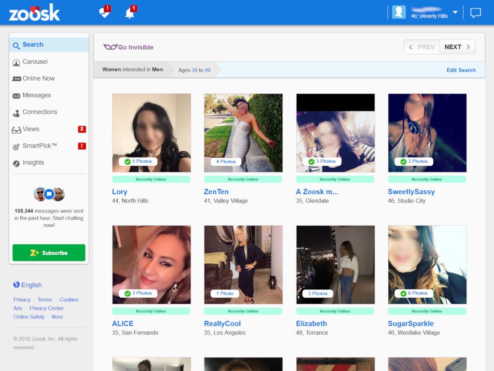Viewport: 494px width, 371px height.
Task: Open the Insights panel
Action: coord(34,163)
